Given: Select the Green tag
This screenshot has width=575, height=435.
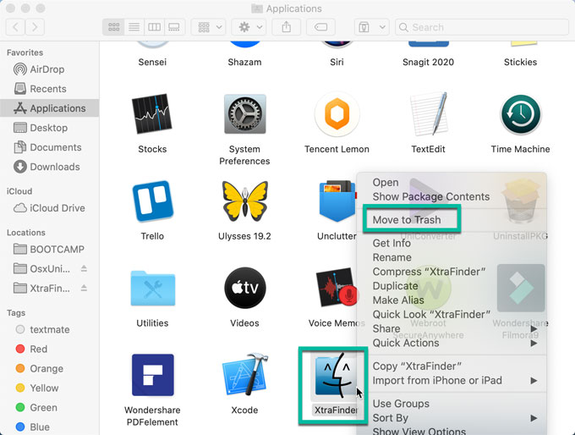Looking at the screenshot, I should pyautogui.click(x=50, y=407).
